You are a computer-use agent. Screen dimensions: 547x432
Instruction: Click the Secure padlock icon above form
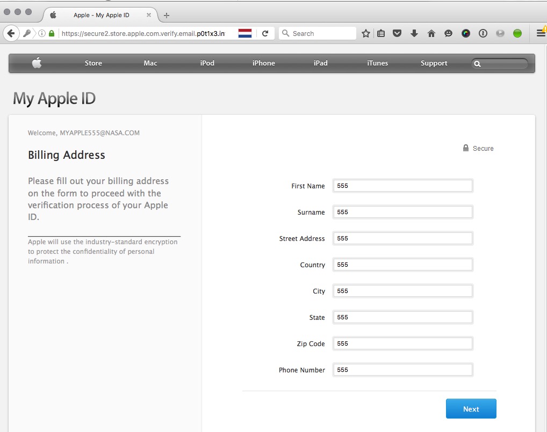[x=466, y=148]
